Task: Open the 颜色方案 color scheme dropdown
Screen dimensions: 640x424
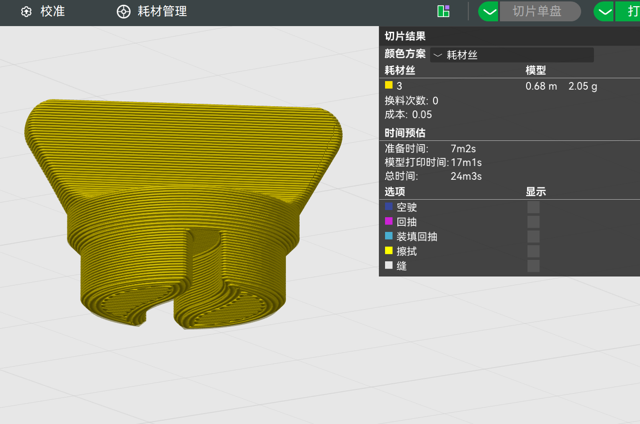Action: [512, 55]
